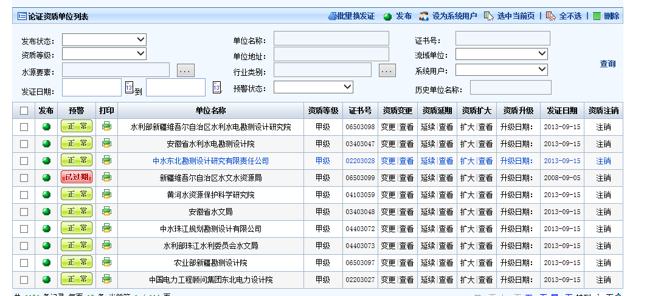Click 正常 status badge for 水利部新疆维吾尔自治区水利水电勘测设计研究院
The width and height of the screenshot is (658, 296).
tap(77, 126)
